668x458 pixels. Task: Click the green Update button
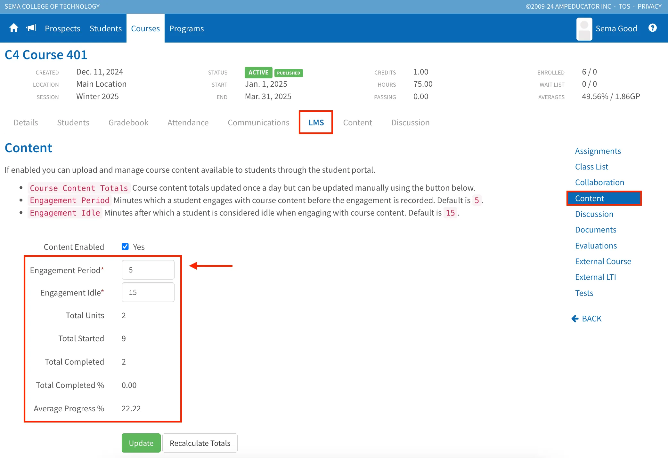tap(141, 443)
